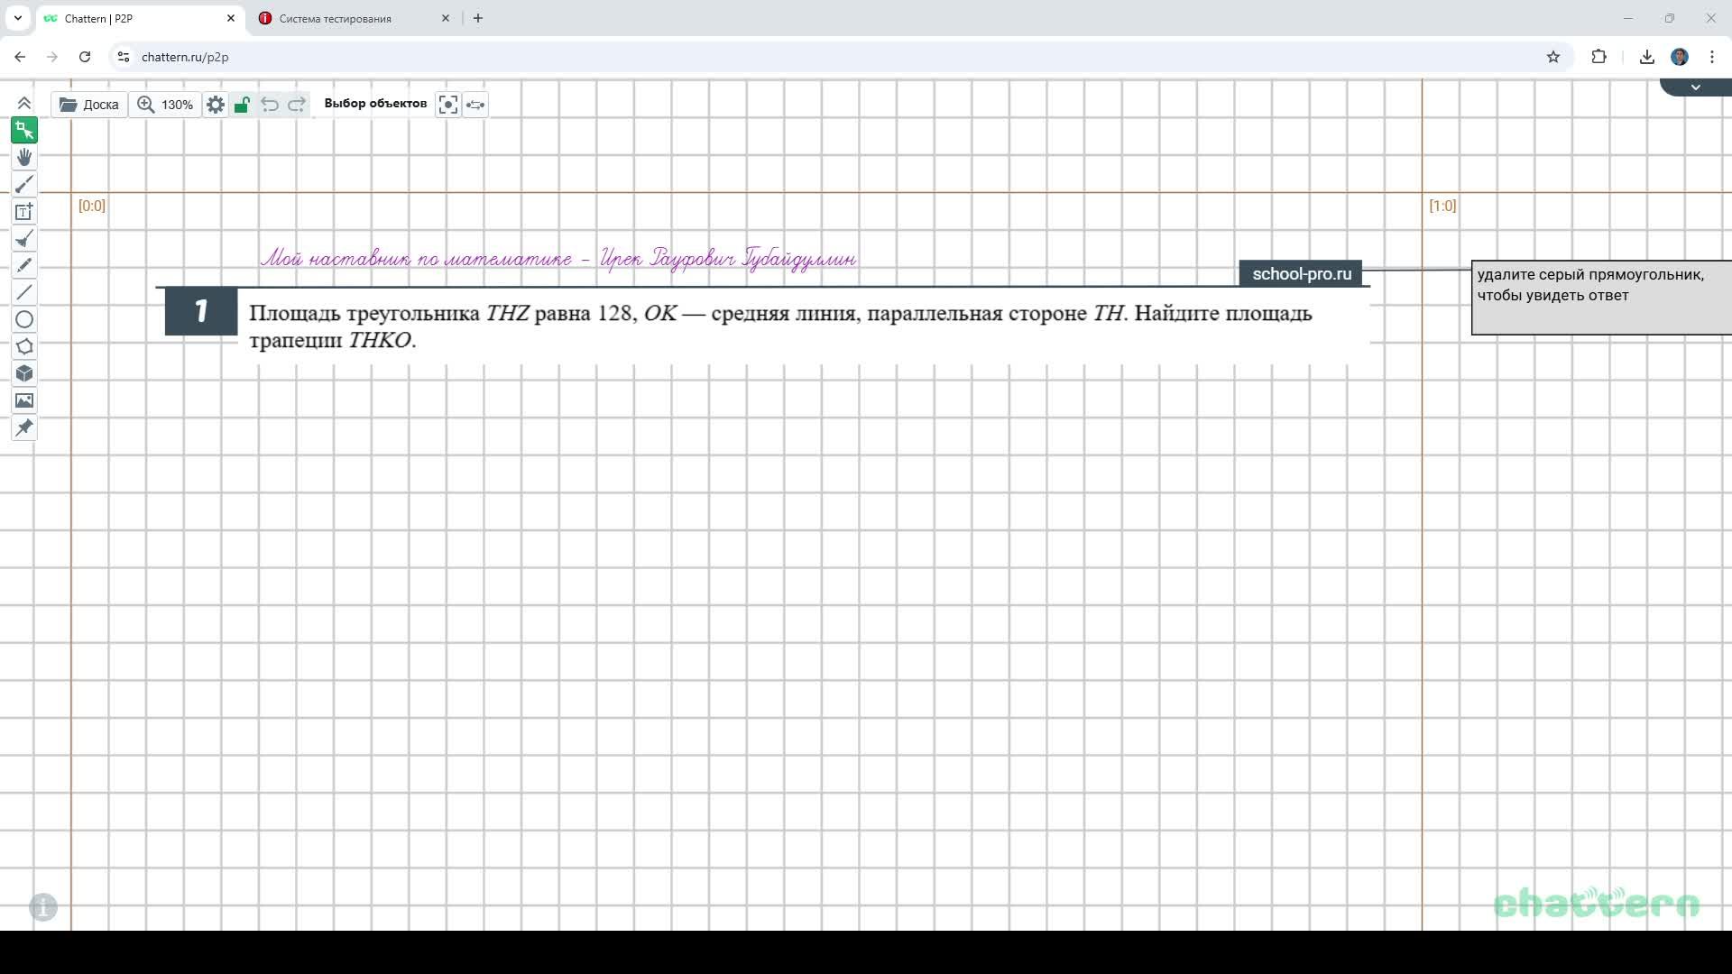Screen dimensions: 1732x974
Task: Select the insert image tool
Action: (x=24, y=400)
